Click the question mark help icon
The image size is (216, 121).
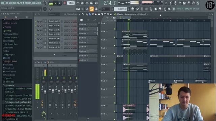pyautogui.click(x=180, y=3)
